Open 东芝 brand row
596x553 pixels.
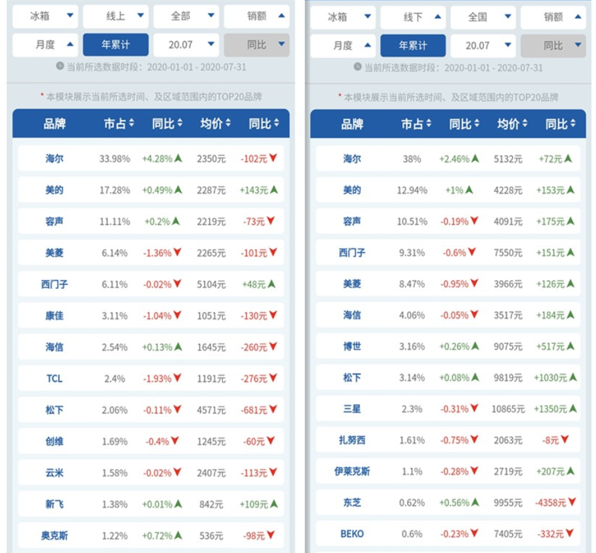(x=448, y=503)
